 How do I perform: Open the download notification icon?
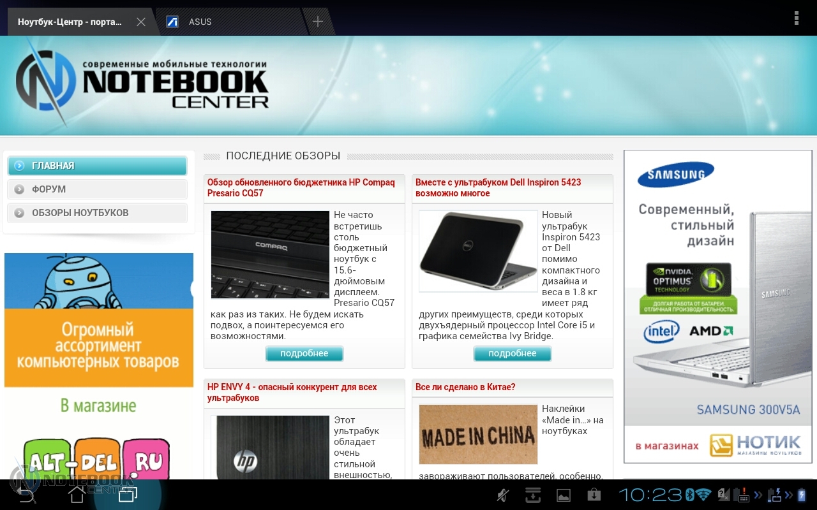point(533,495)
